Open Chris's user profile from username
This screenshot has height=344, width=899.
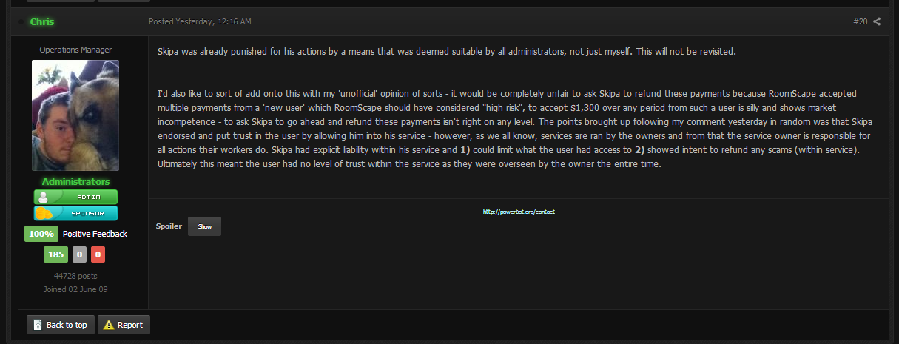point(42,22)
